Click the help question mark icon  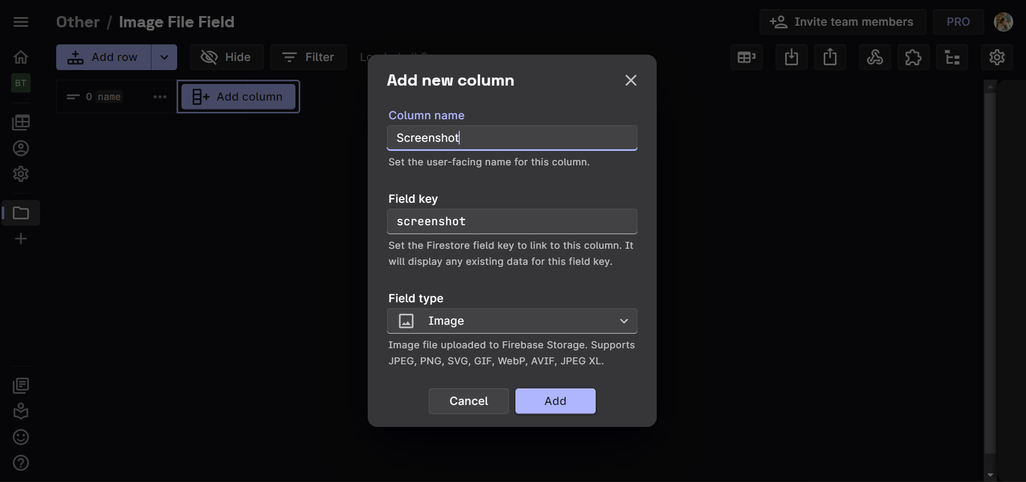[21, 463]
